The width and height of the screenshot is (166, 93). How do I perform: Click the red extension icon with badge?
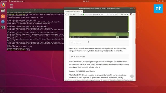(x=131, y=14)
